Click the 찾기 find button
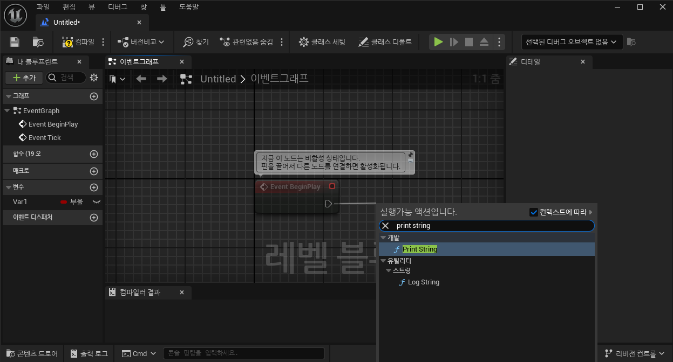 click(196, 42)
